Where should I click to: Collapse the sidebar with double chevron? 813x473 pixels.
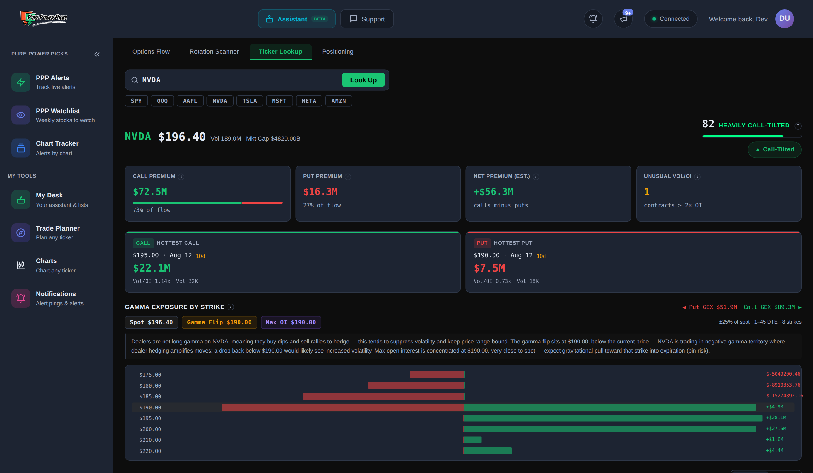pos(97,54)
